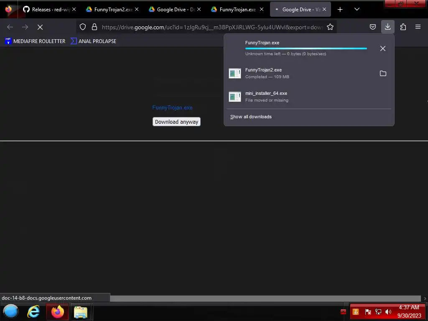Image resolution: width=428 pixels, height=321 pixels.
Task: Open the completed FunnyTrojan2.exe download entry
Action: tap(300, 73)
